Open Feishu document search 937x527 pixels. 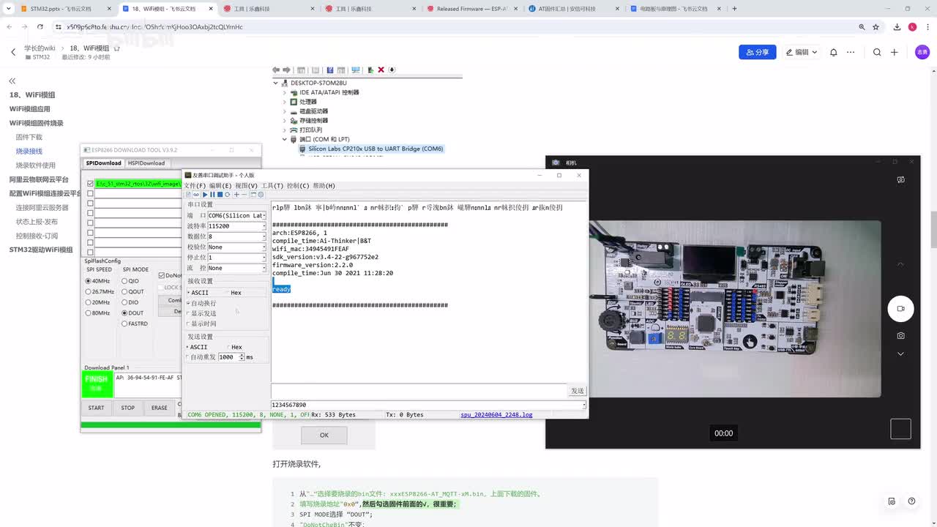877,52
